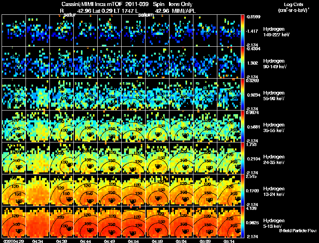Click the Hydrogen 13-24 keV row label

click(274, 192)
